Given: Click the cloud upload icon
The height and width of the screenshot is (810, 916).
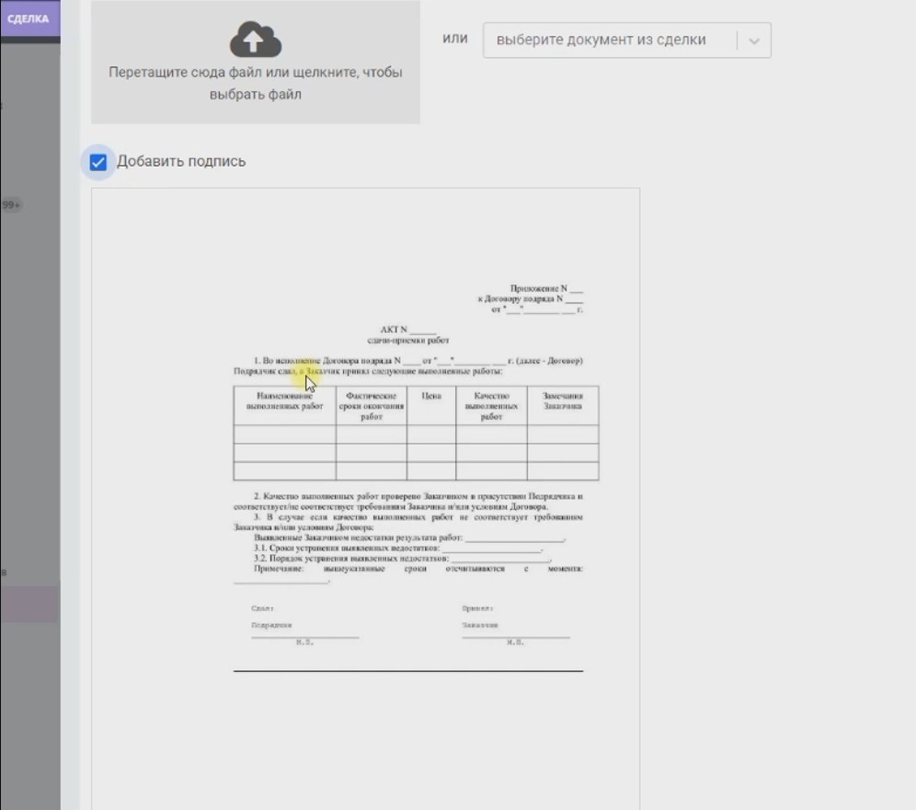Looking at the screenshot, I should point(255,39).
